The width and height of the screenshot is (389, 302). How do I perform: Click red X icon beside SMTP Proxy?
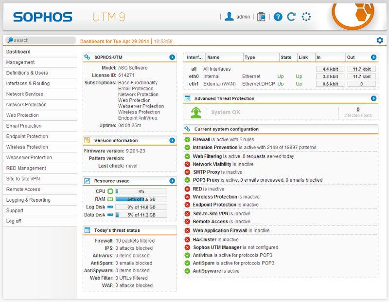tap(187, 172)
